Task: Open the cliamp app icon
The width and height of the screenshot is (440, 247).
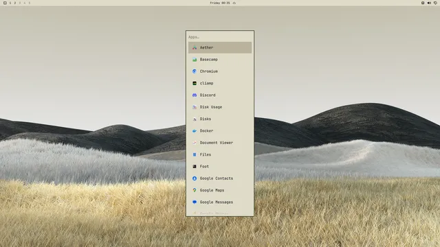Action: (x=195, y=83)
